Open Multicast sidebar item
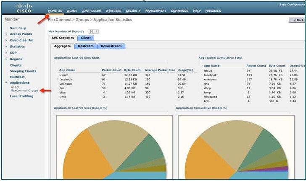Viewport: 306px width, 181px height. tap(17, 77)
